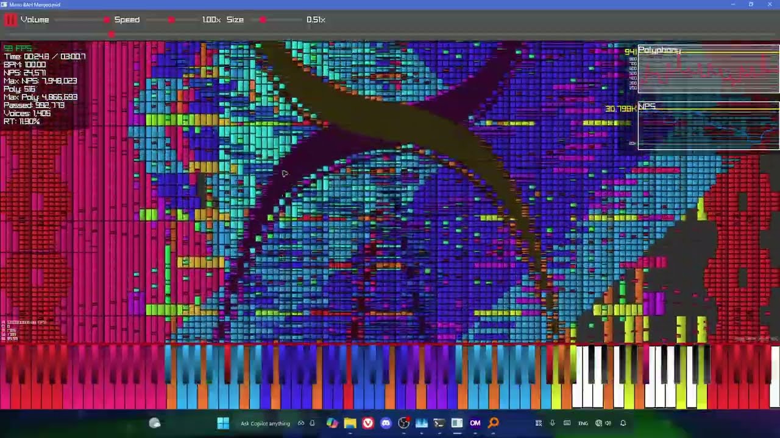
Task: Open the notifications bell icon
Action: point(623,423)
